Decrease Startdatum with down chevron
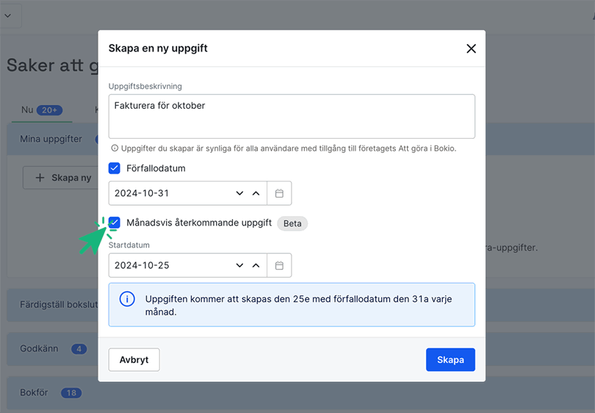 239,265
